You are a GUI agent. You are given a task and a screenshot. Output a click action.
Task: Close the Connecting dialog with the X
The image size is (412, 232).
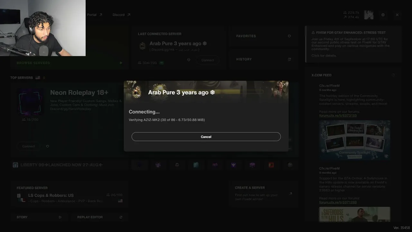pyautogui.click(x=285, y=84)
